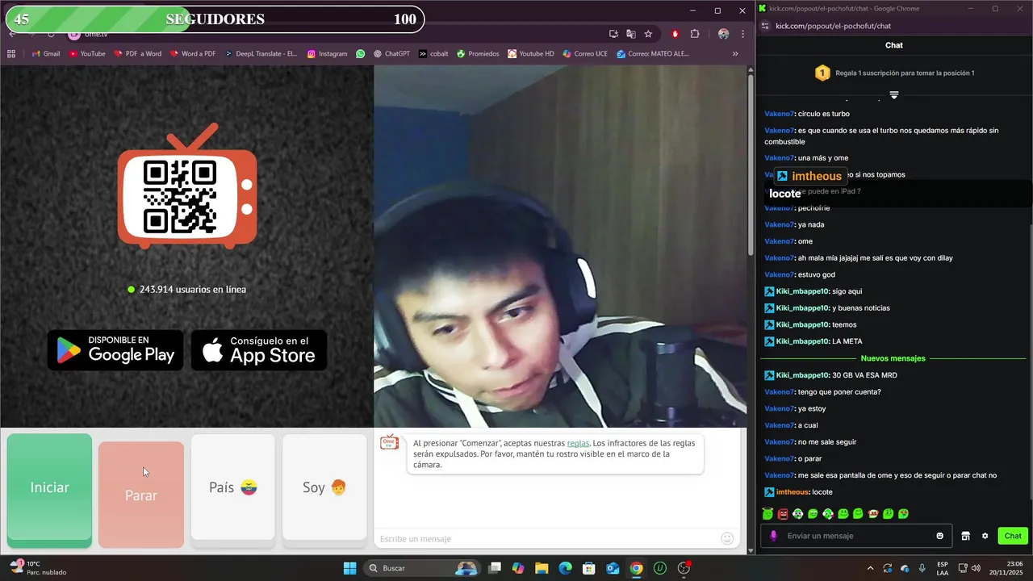Click the number 1 rank badge
Image resolution: width=1033 pixels, height=581 pixels.
[822, 73]
